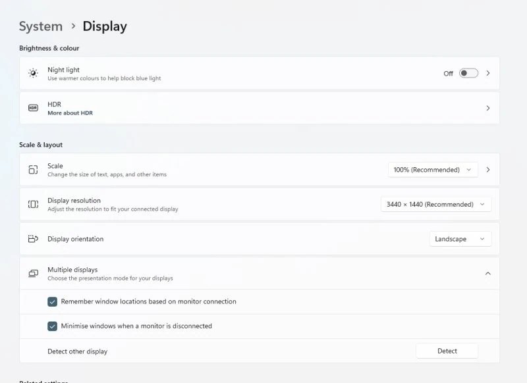
Task: Expand the Night light settings page
Action: coord(488,72)
